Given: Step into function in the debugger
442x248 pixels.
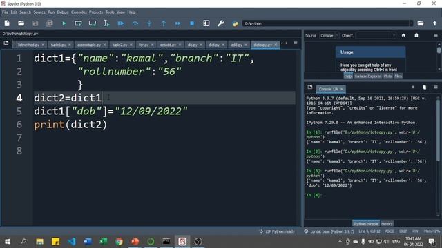Looking at the screenshot, I should [149, 23].
